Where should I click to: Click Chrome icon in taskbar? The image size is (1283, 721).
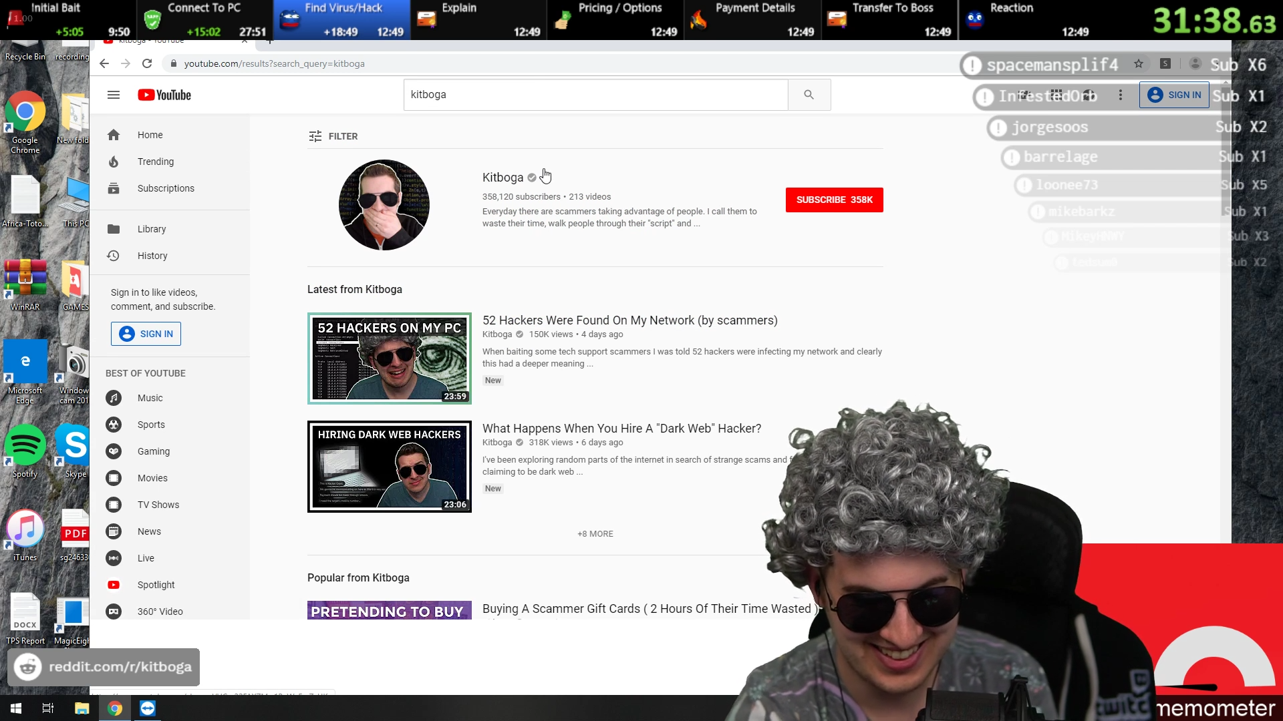[115, 708]
